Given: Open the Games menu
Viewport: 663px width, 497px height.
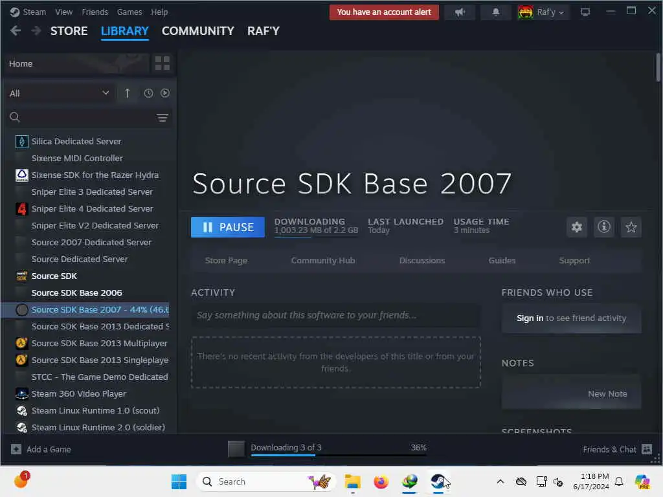Looking at the screenshot, I should coord(129,12).
